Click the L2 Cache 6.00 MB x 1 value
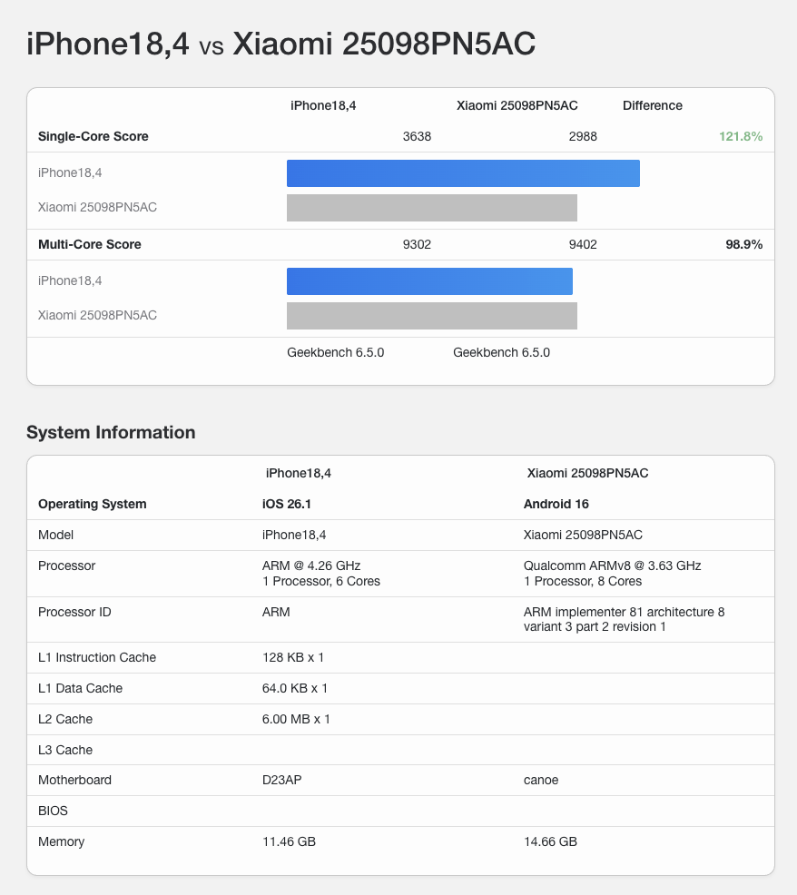Image resolution: width=797 pixels, height=895 pixels. click(x=296, y=719)
